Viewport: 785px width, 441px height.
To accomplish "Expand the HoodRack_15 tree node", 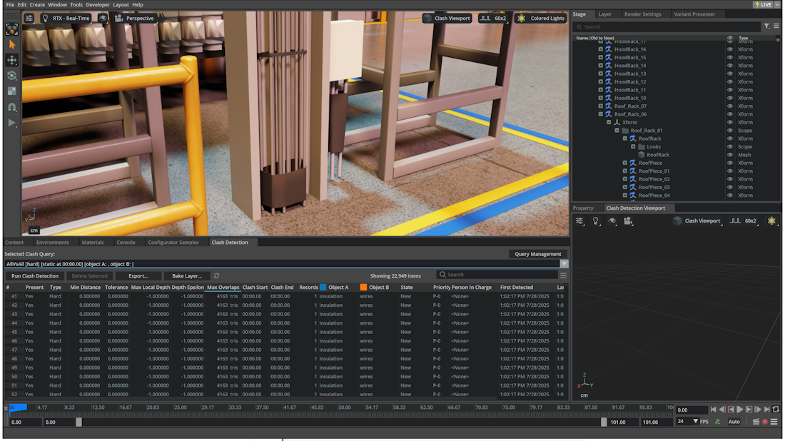I will (601, 58).
